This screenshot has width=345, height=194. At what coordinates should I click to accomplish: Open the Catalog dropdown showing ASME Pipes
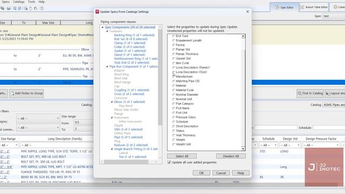point(334,105)
